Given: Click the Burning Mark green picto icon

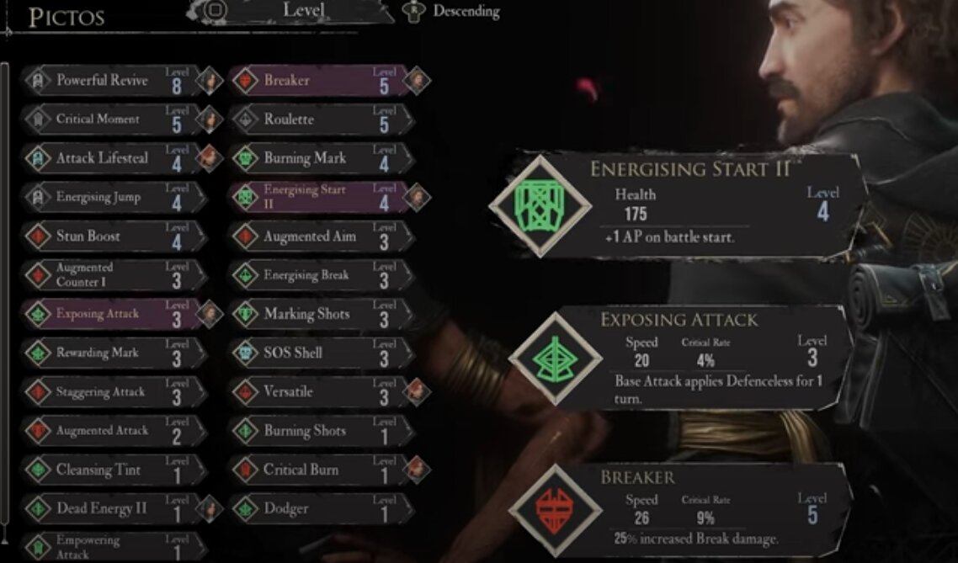Looking at the screenshot, I should click(245, 158).
